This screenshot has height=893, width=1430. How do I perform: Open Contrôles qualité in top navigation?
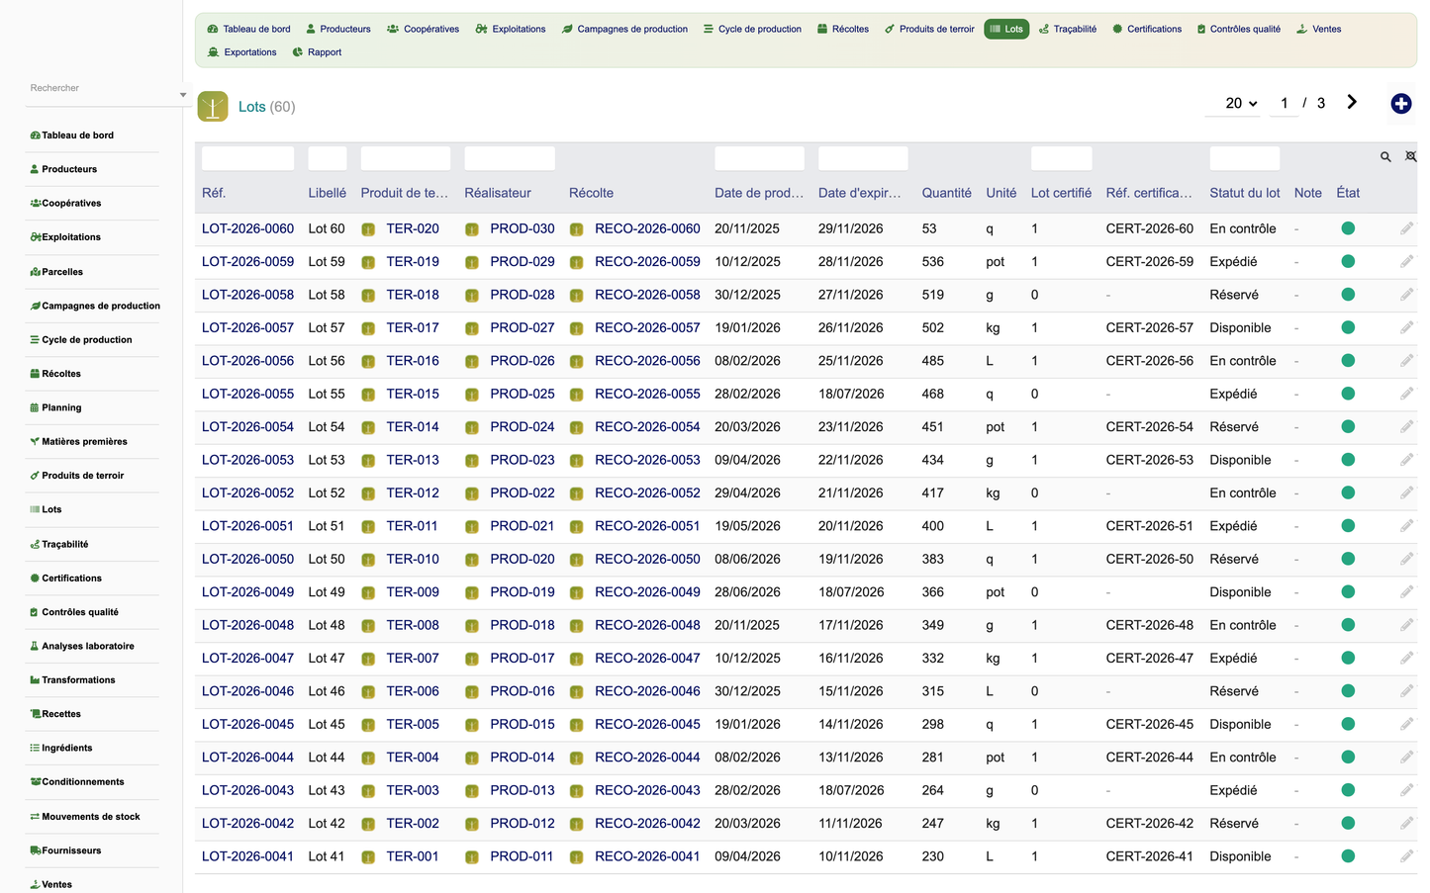(x=1238, y=29)
